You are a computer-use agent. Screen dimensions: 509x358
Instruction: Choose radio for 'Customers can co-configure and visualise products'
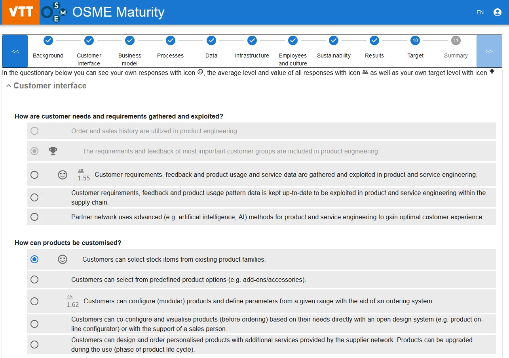(x=34, y=324)
